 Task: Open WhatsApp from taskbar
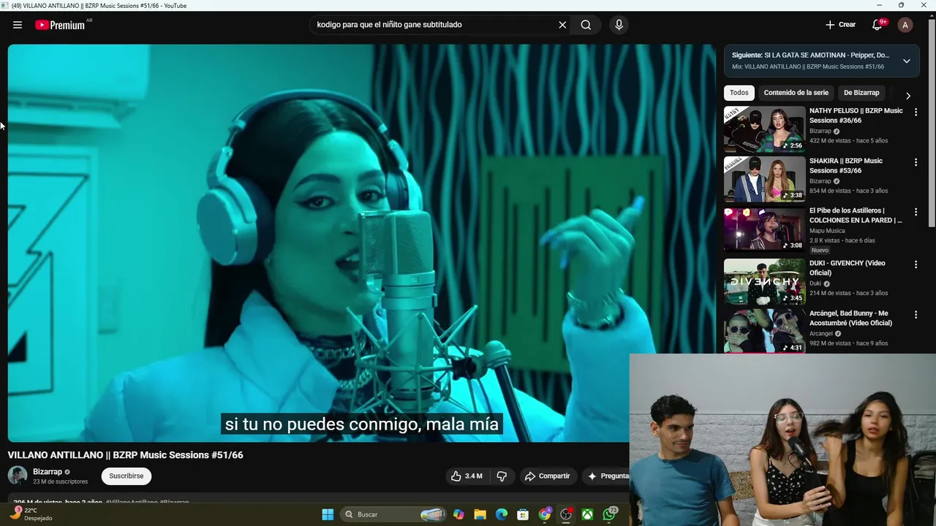pyautogui.click(x=609, y=514)
